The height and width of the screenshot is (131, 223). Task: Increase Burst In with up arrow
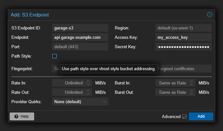pos(191,81)
